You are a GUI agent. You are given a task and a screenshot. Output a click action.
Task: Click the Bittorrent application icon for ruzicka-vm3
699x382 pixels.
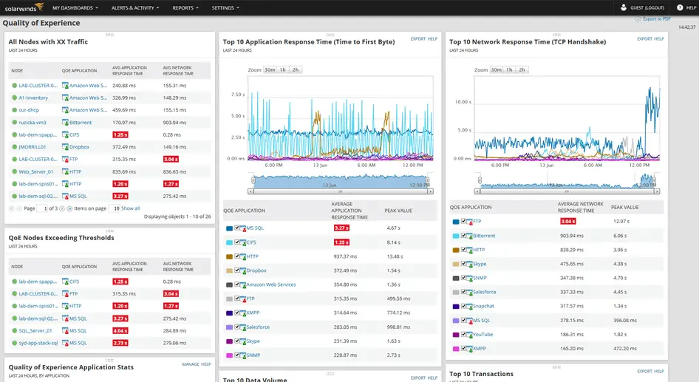[x=65, y=122]
